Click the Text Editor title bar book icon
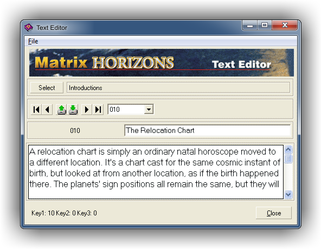The height and width of the screenshot is (249, 321). (x=28, y=28)
